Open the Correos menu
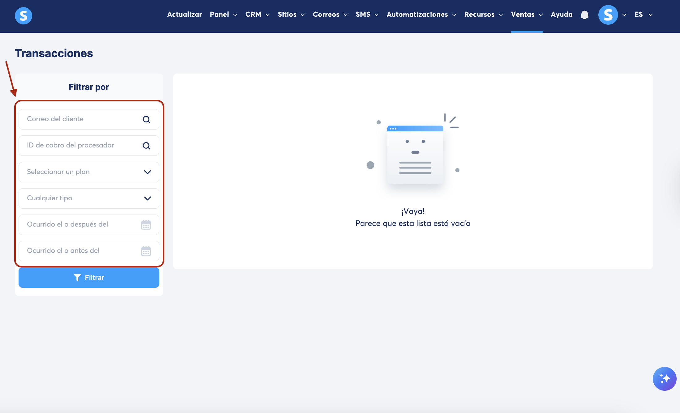The image size is (680, 413). click(330, 15)
